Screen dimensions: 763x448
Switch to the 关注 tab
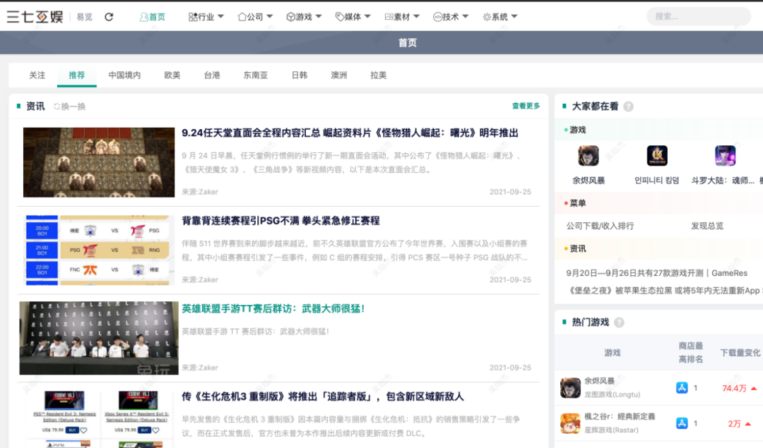point(37,75)
